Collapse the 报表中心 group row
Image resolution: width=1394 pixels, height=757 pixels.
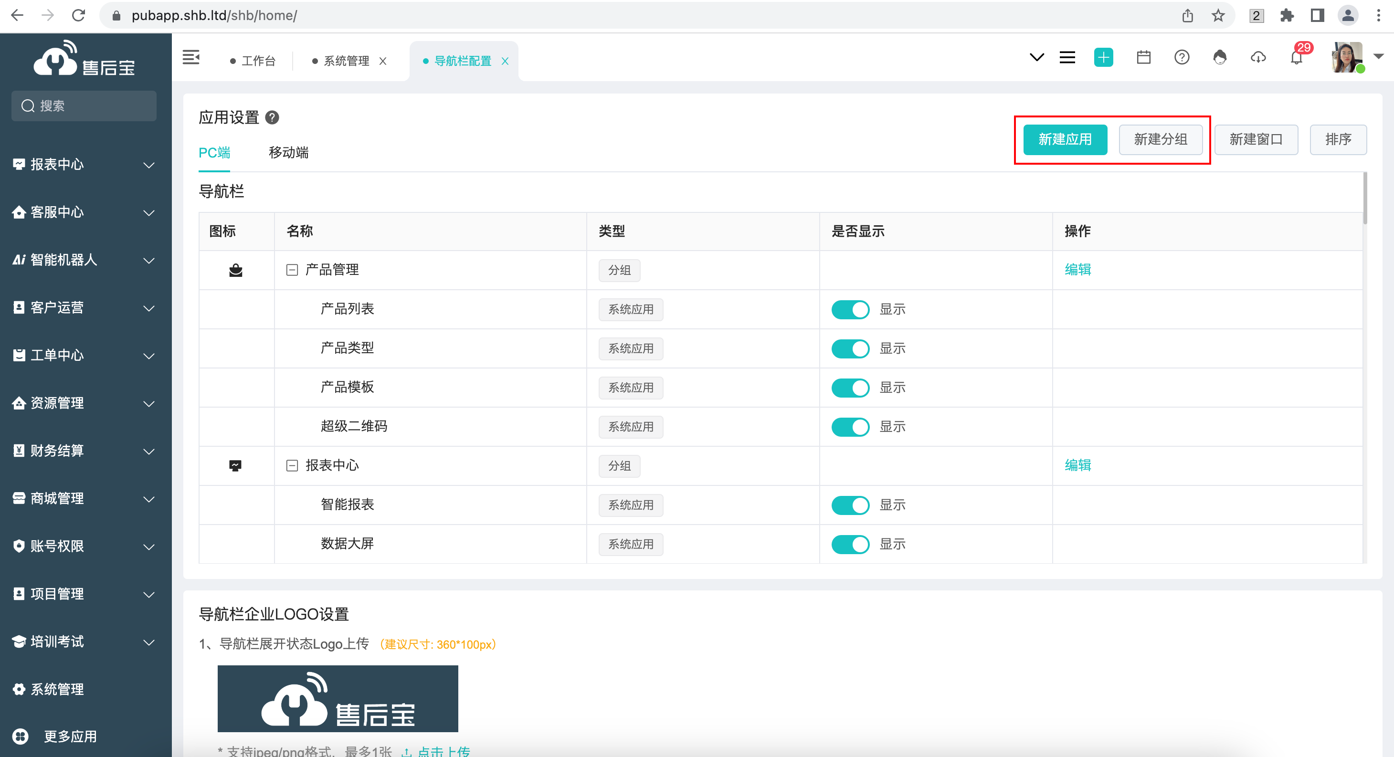(x=292, y=465)
